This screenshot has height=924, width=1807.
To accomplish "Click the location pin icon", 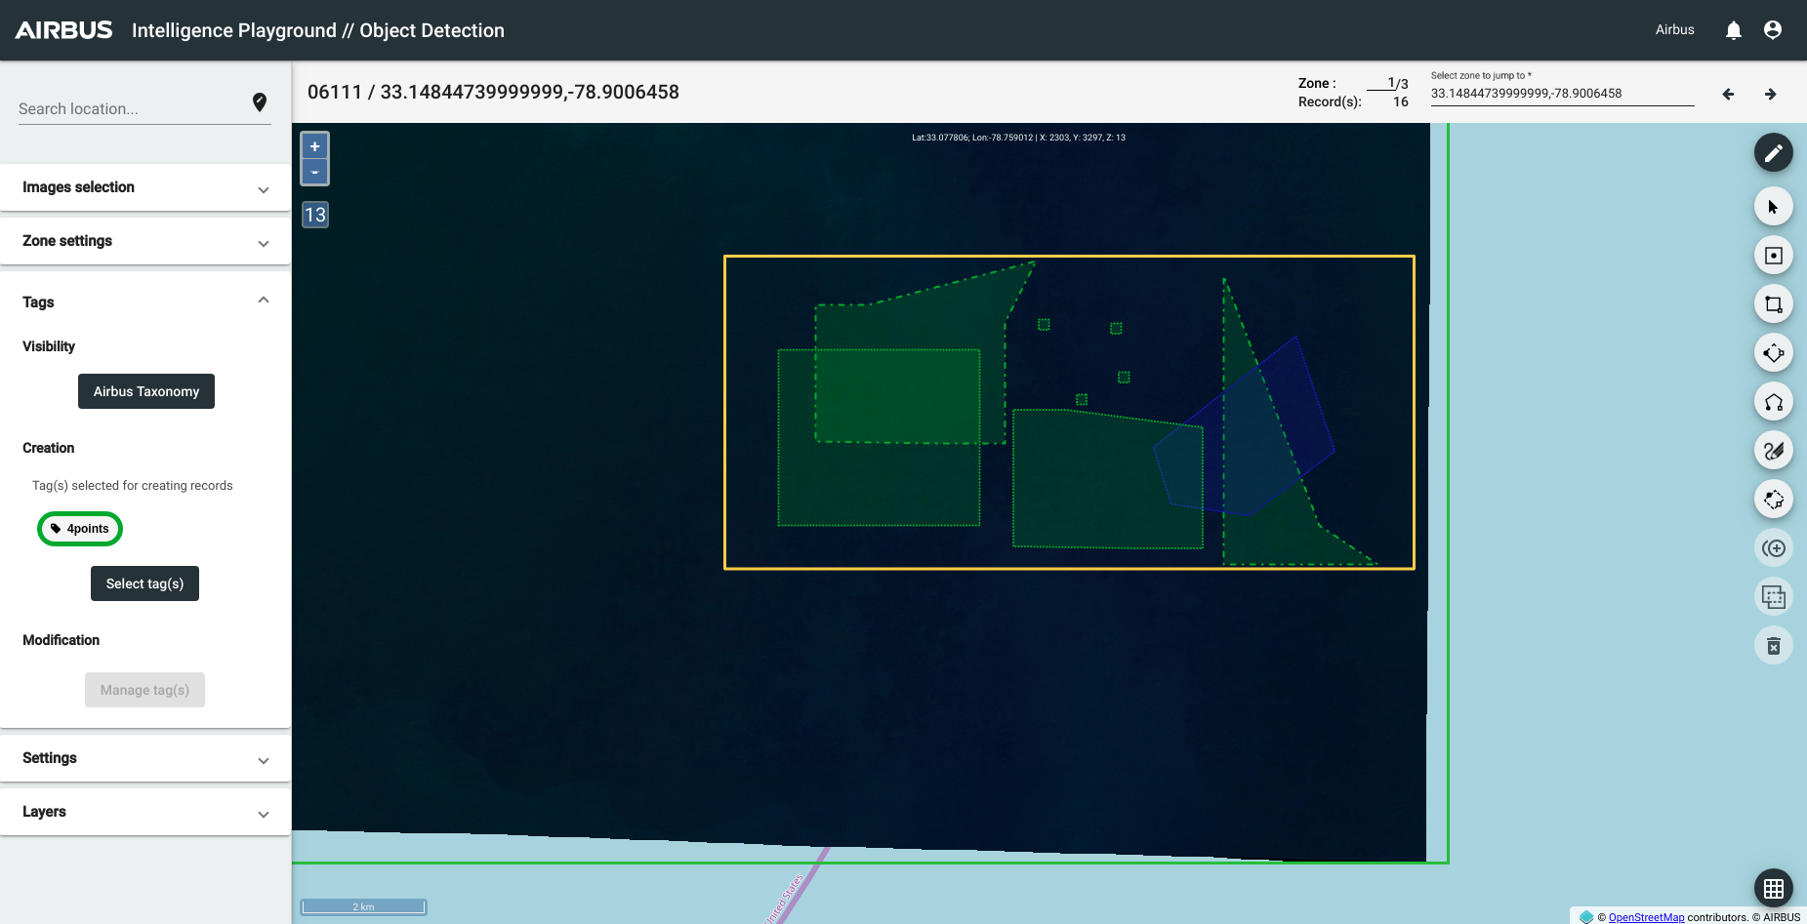I will (260, 102).
